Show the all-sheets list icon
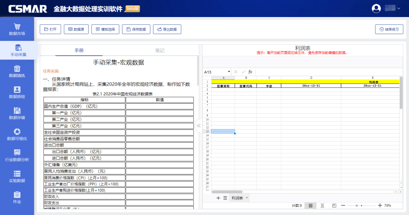Viewport: 409px width, 215px height. click(225, 198)
